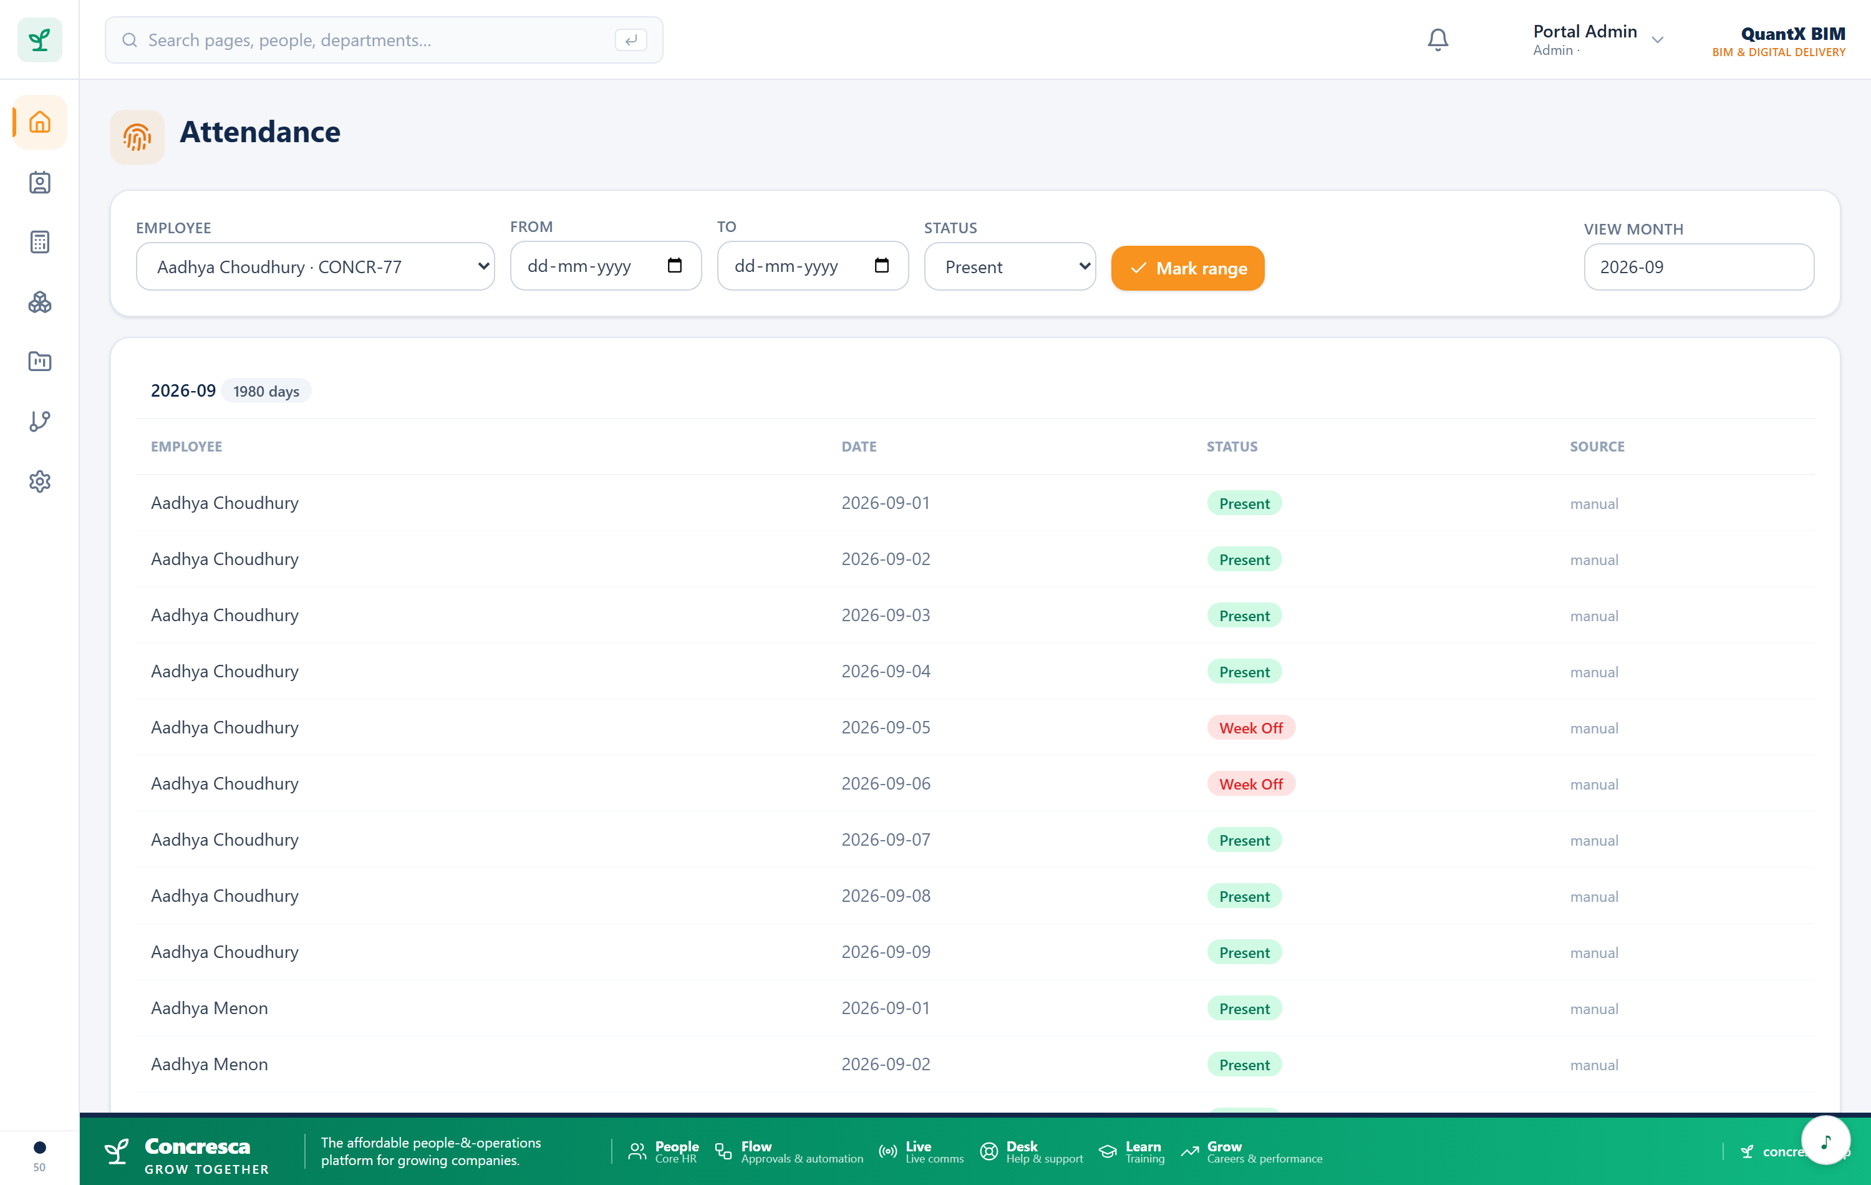
Task: Click the Concresca Grow Together footer brand
Action: point(187,1156)
